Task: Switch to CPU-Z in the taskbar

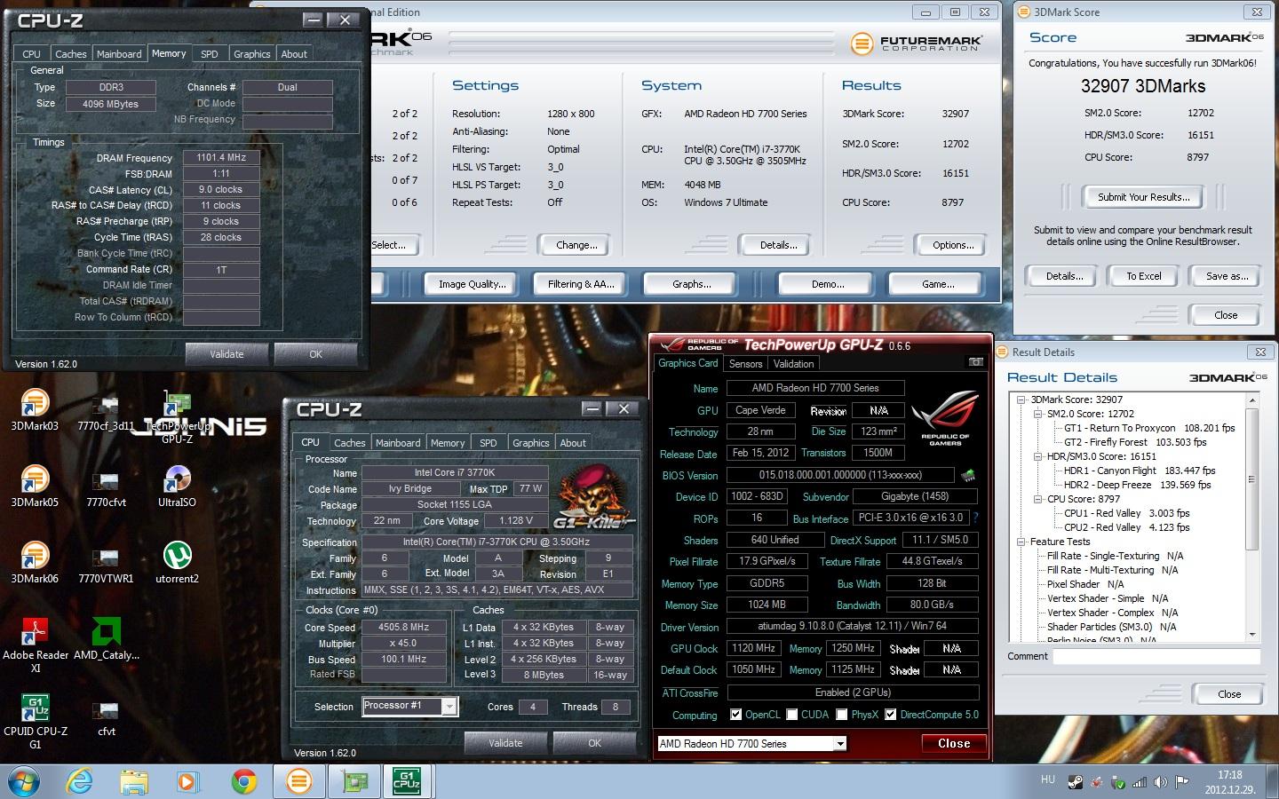Action: point(408,781)
